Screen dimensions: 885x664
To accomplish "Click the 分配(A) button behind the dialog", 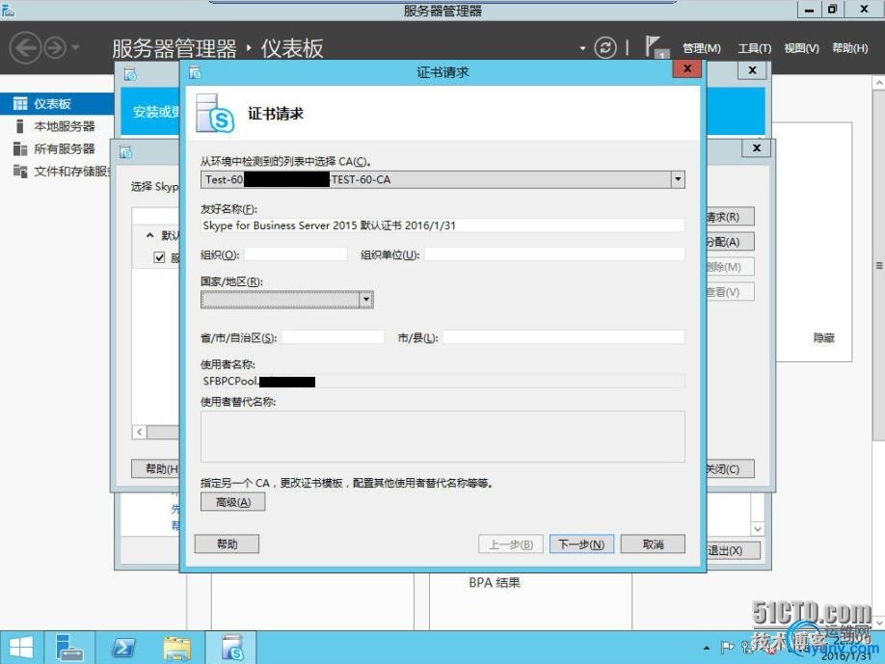I will 729,242.
